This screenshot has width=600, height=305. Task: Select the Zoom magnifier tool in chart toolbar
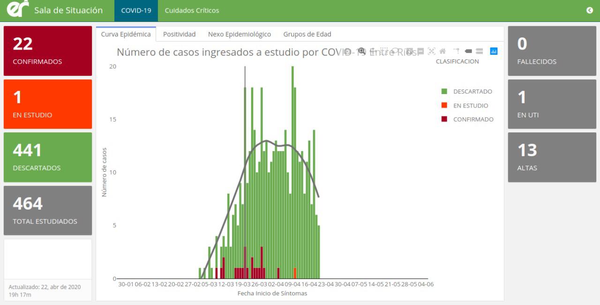[x=361, y=51]
